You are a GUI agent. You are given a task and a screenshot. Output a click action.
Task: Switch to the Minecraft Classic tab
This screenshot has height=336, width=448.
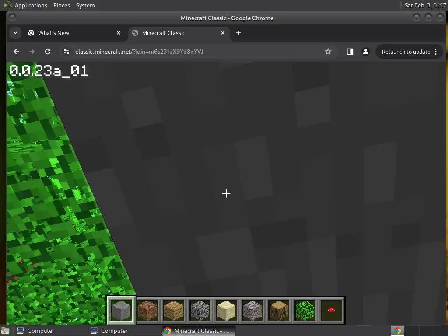(178, 33)
